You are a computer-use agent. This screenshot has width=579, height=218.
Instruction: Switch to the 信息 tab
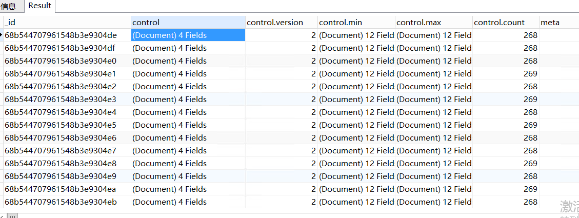8,6
